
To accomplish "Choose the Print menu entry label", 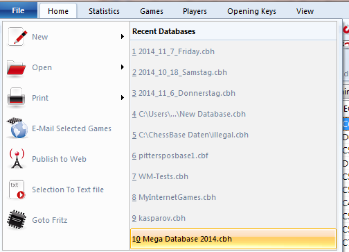I will [40, 98].
